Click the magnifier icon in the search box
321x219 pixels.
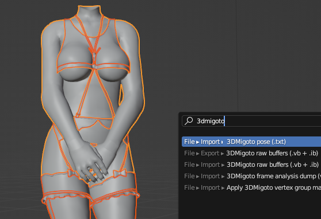pyautogui.click(x=189, y=121)
